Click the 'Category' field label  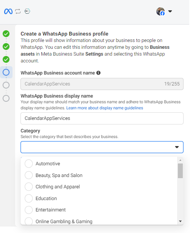(30, 131)
